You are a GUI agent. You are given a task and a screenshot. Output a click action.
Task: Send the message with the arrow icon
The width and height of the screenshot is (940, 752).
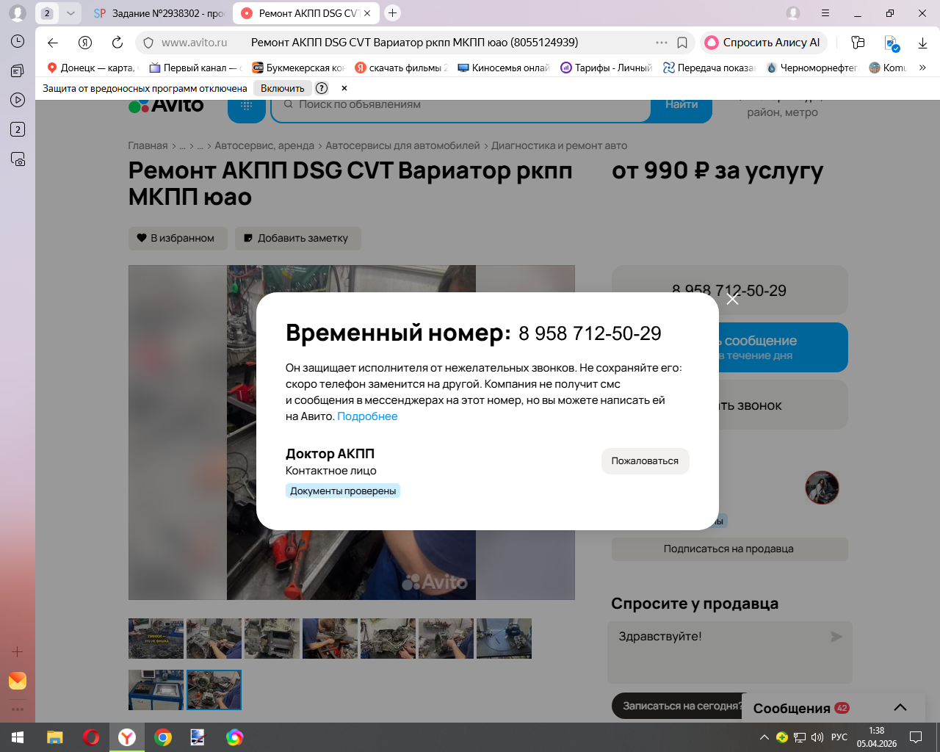(836, 637)
